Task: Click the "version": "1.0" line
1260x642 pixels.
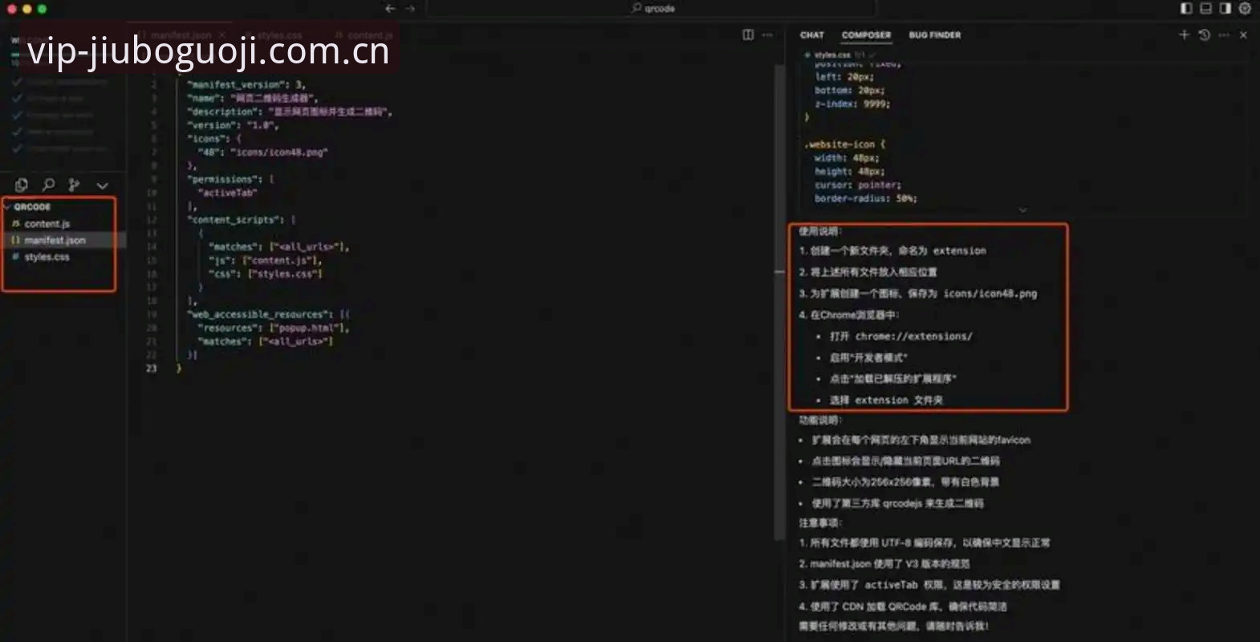Action: (233, 125)
